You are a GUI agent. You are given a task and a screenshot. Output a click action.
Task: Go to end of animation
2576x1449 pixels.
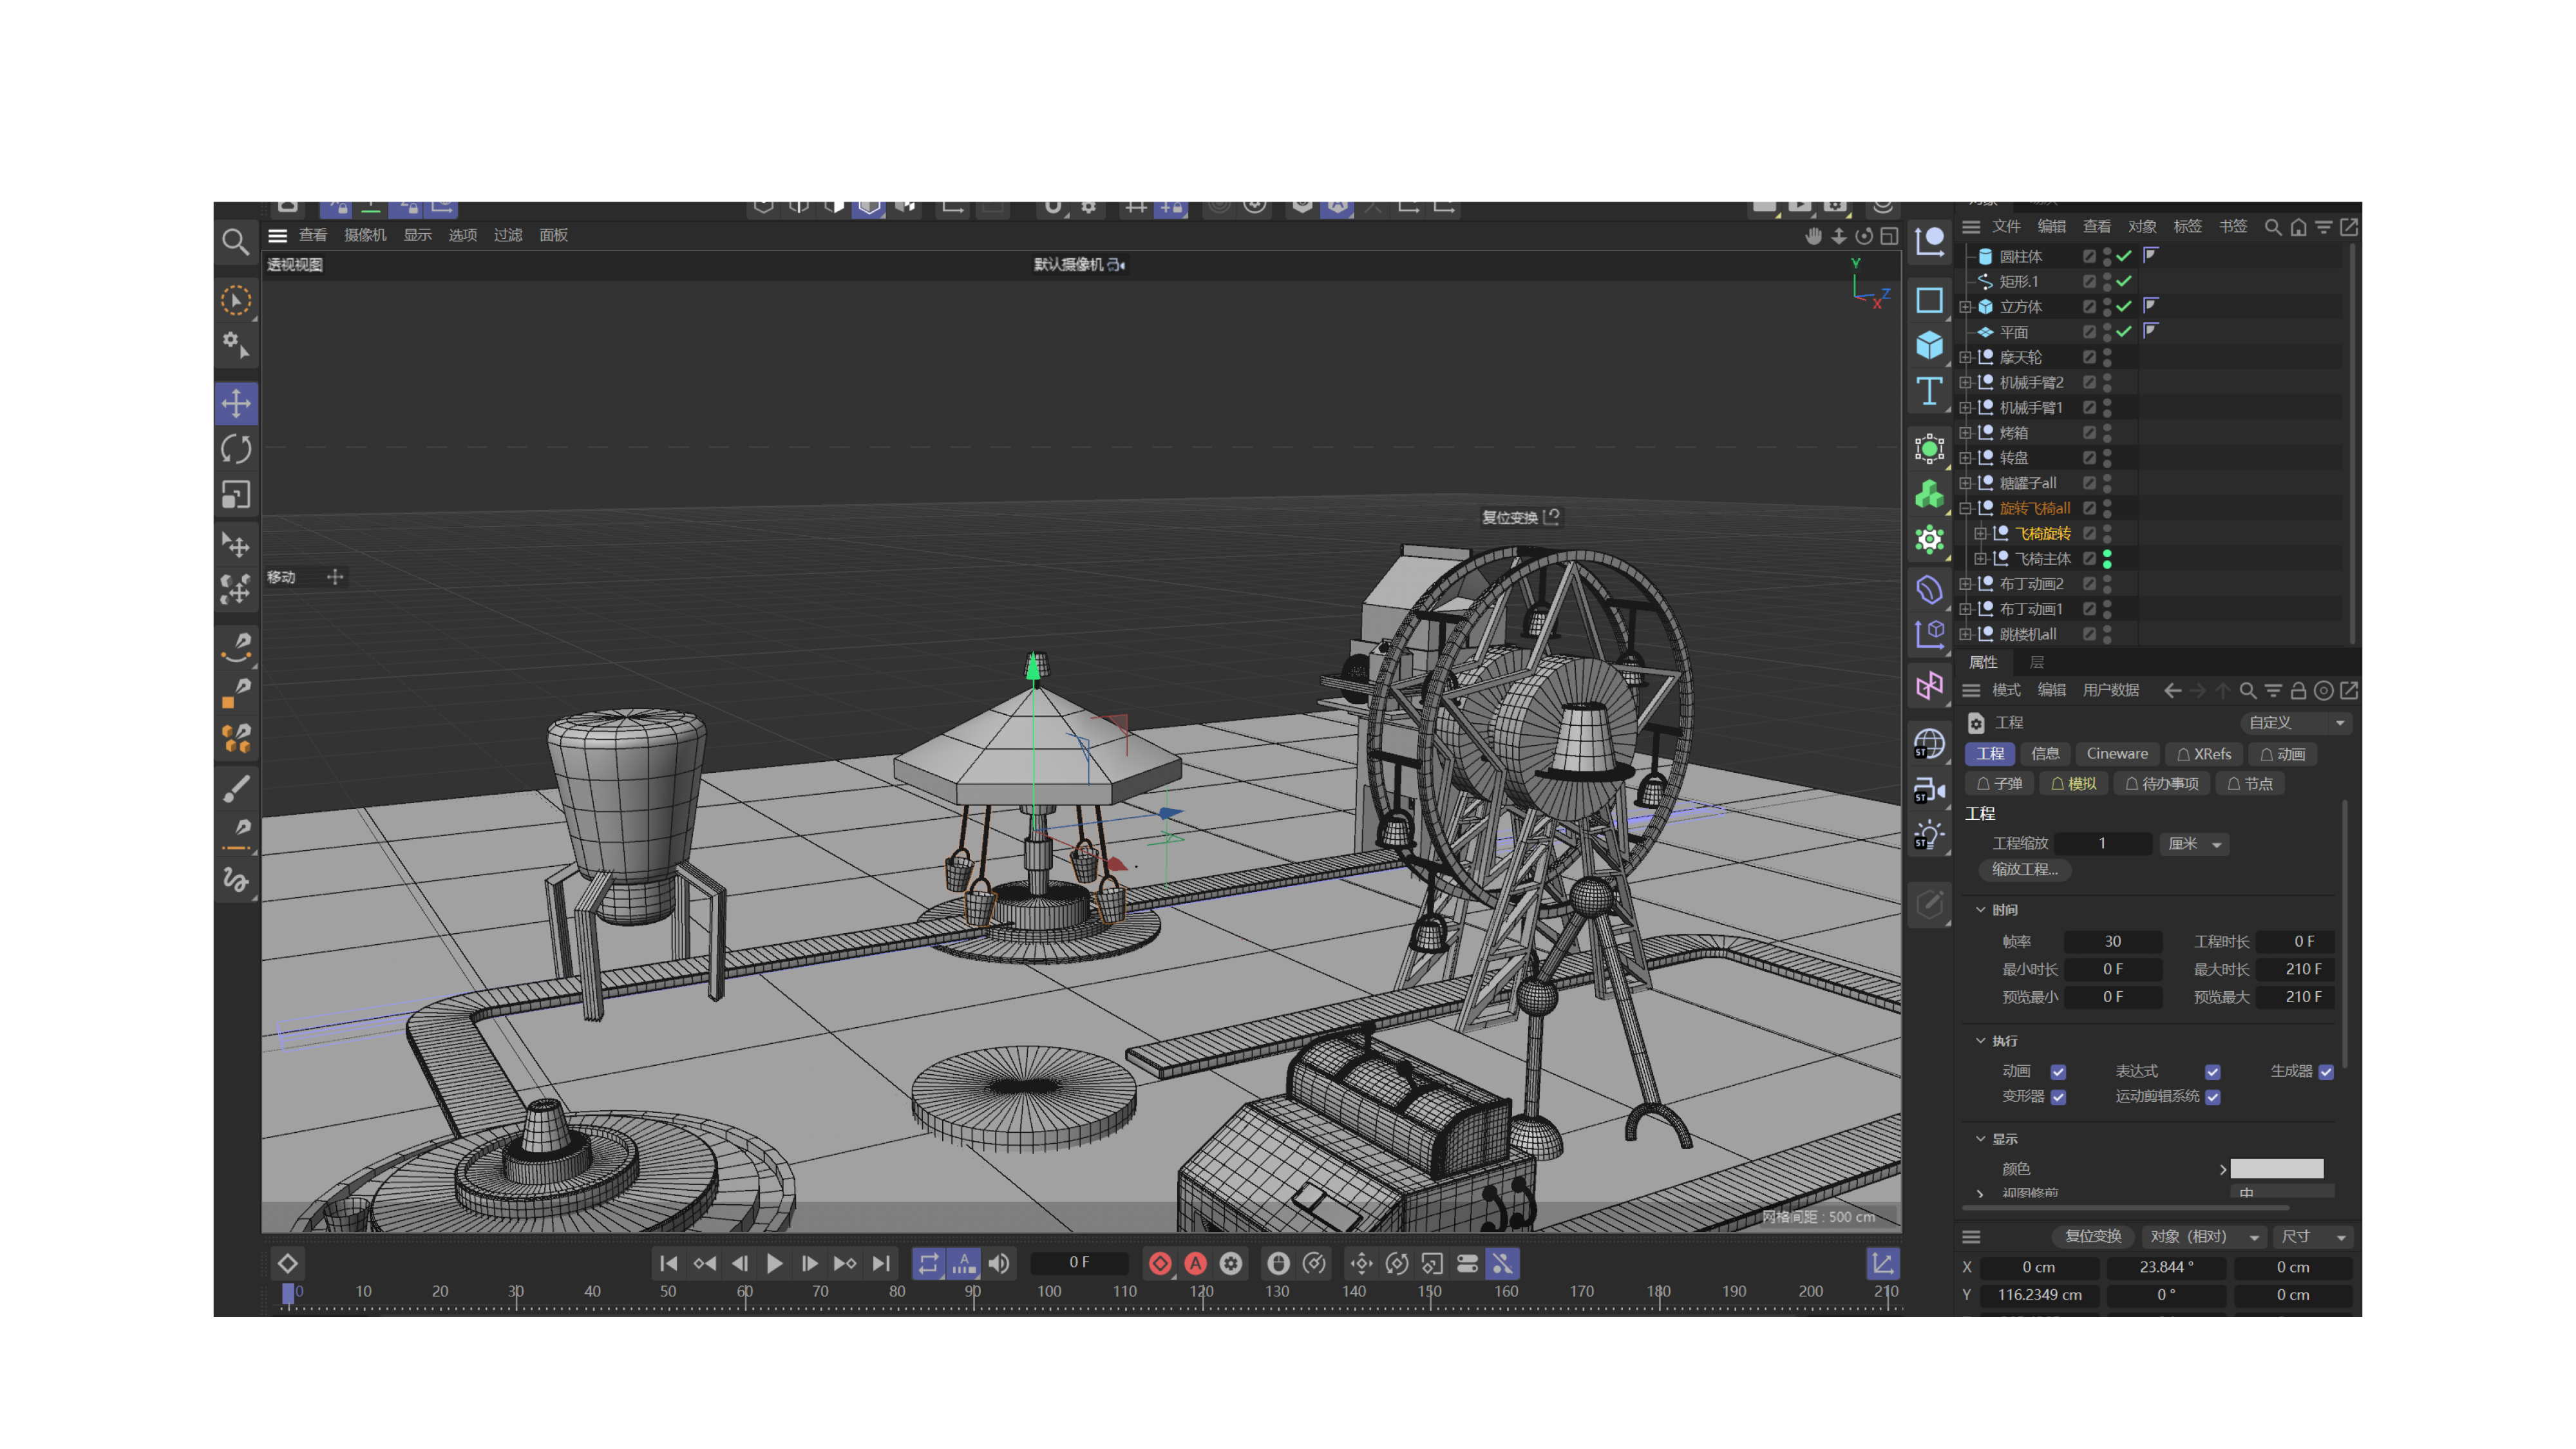[881, 1264]
